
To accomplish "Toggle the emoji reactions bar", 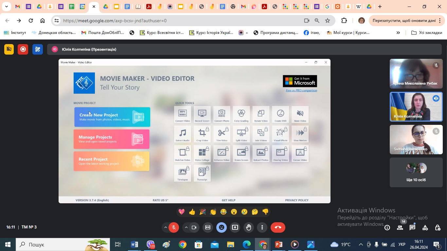I will (x=222, y=227).
